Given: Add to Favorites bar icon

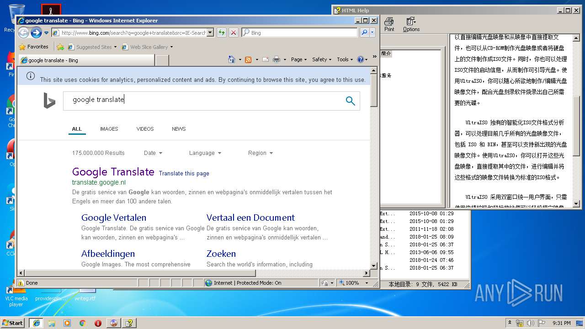Looking at the screenshot, I should tap(60, 47).
